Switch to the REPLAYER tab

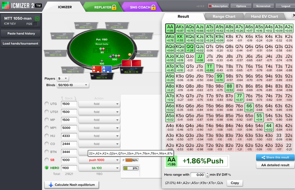(103, 7)
